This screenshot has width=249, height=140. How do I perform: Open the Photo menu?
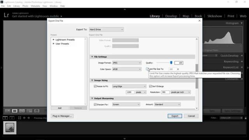(x=25, y=6)
